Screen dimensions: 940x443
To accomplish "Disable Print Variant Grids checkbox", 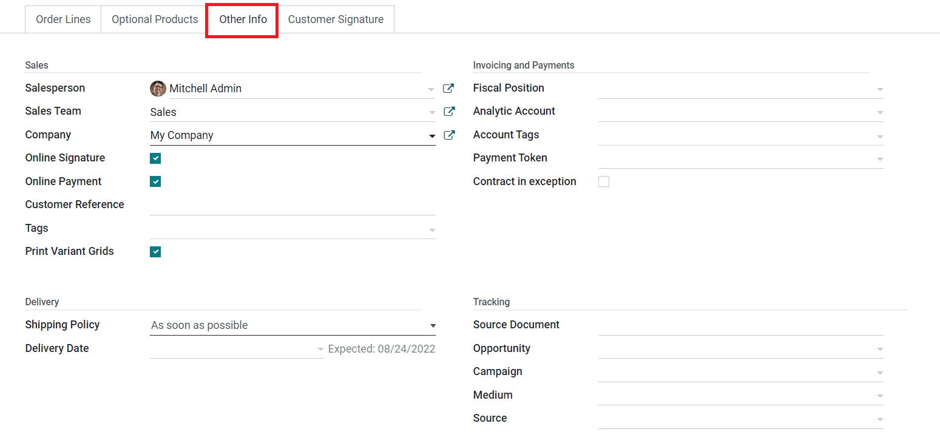I will (x=155, y=252).
